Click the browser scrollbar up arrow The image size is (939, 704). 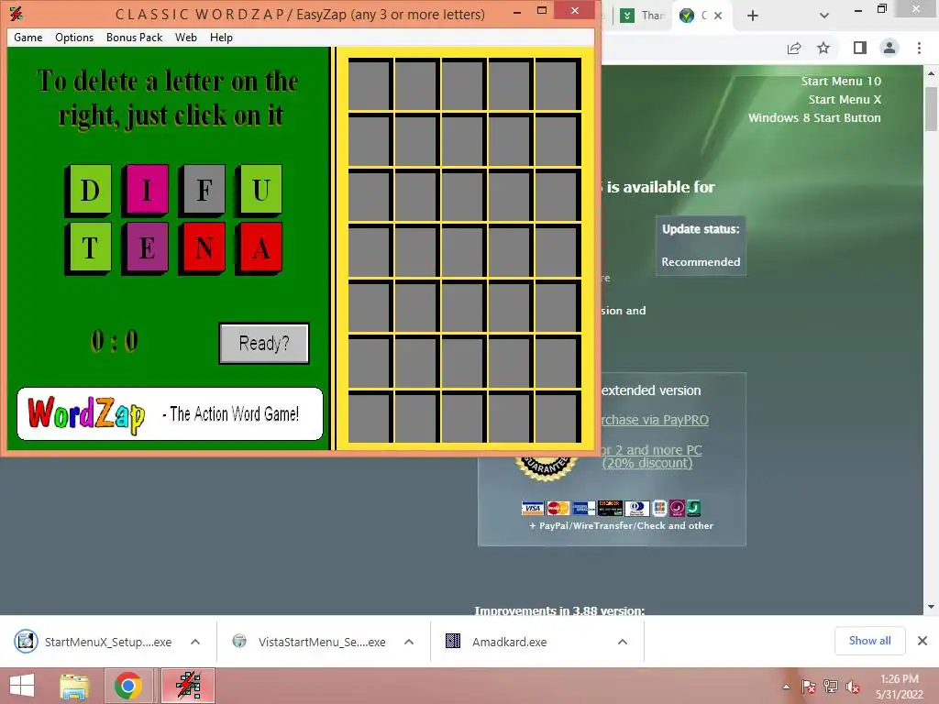(932, 73)
